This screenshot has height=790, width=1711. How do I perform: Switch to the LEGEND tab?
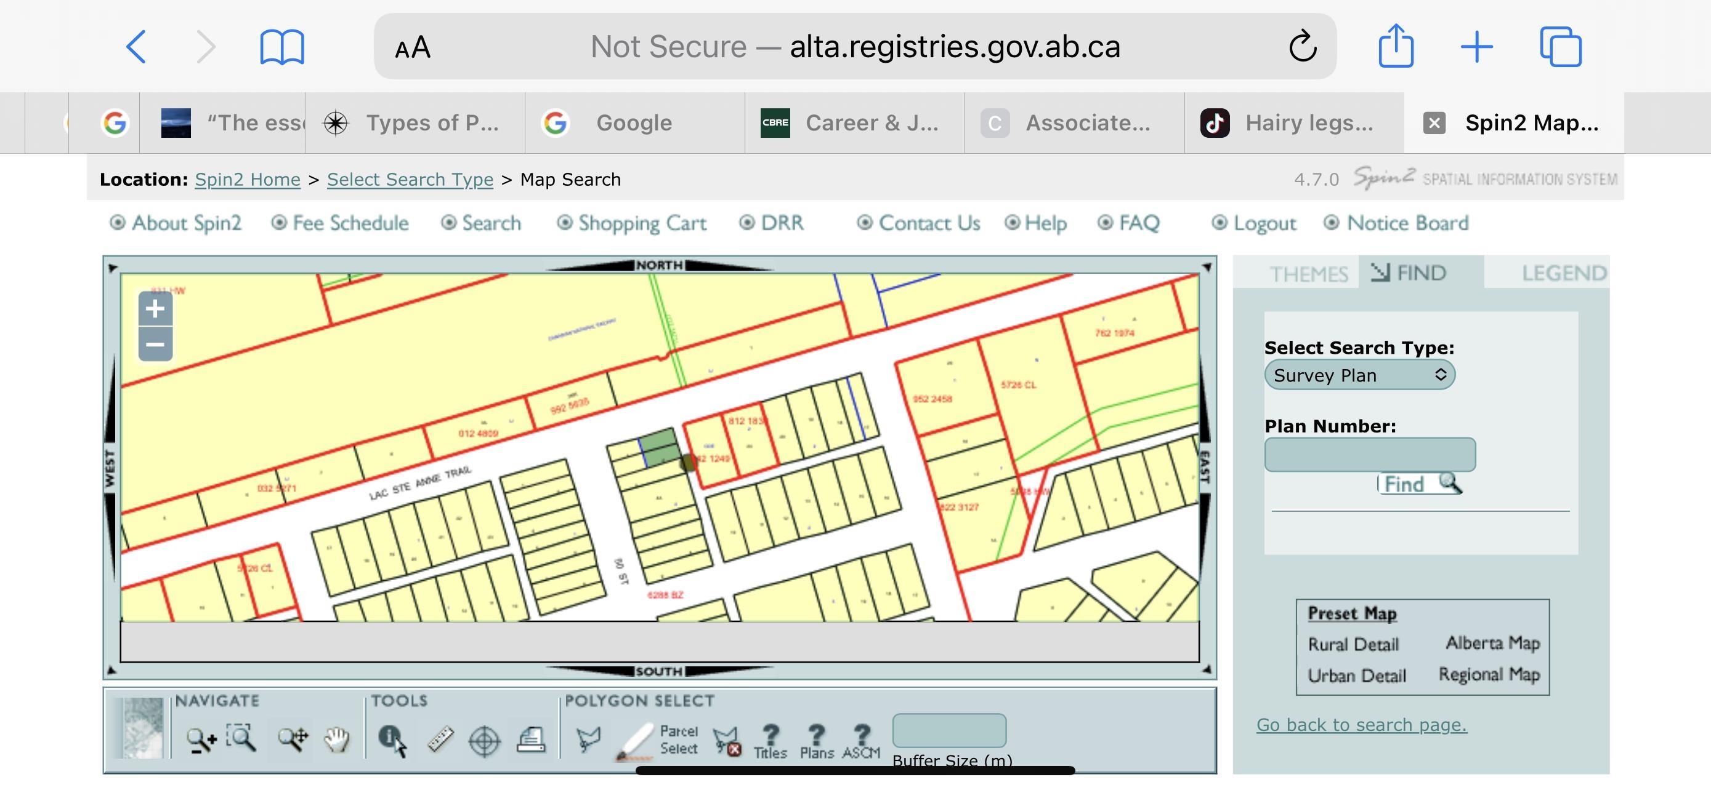pos(1564,273)
